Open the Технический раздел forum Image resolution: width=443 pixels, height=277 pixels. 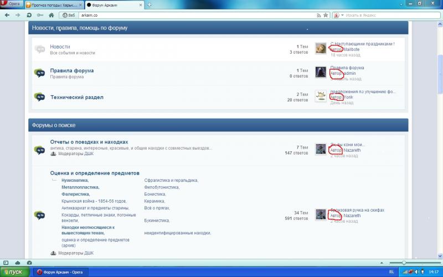pos(76,97)
